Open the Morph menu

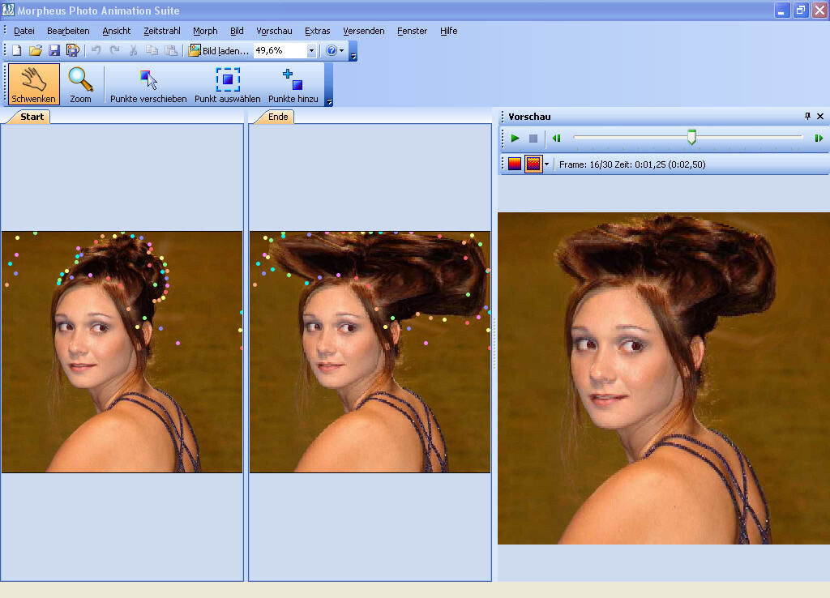point(204,31)
